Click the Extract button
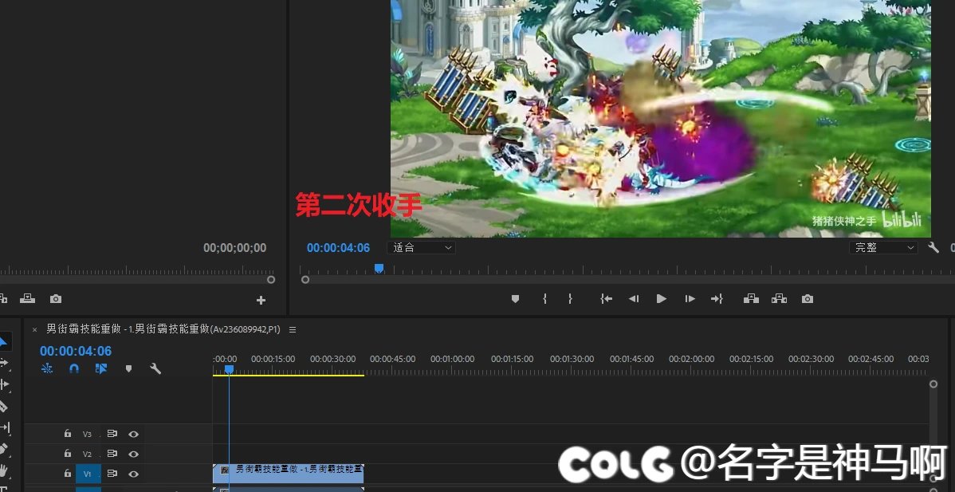955x492 pixels. click(x=779, y=298)
